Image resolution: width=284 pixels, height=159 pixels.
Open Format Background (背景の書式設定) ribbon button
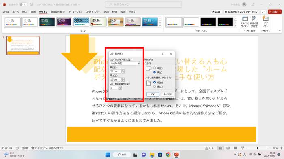coord(254,22)
